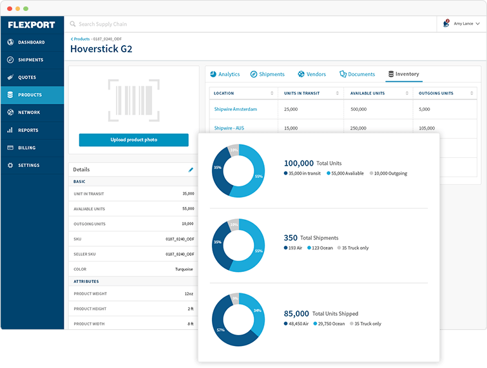The height and width of the screenshot is (368, 487).
Task: Click the SKU value 0187_0240_ODF row
Action: 133,239
